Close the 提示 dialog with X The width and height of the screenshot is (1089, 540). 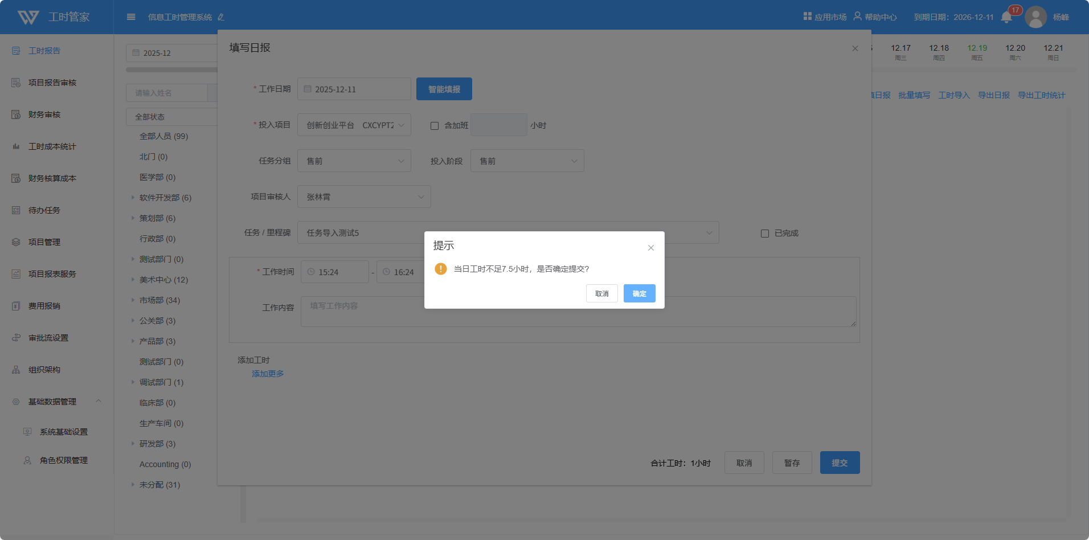pyautogui.click(x=650, y=248)
